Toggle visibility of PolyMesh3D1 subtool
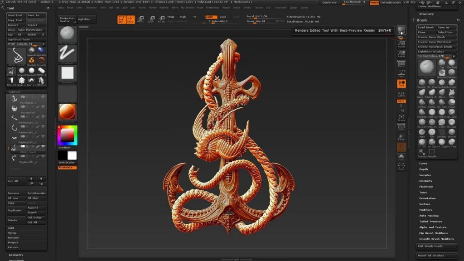Image resolution: width=464 pixels, height=261 pixels. pyautogui.click(x=43, y=106)
